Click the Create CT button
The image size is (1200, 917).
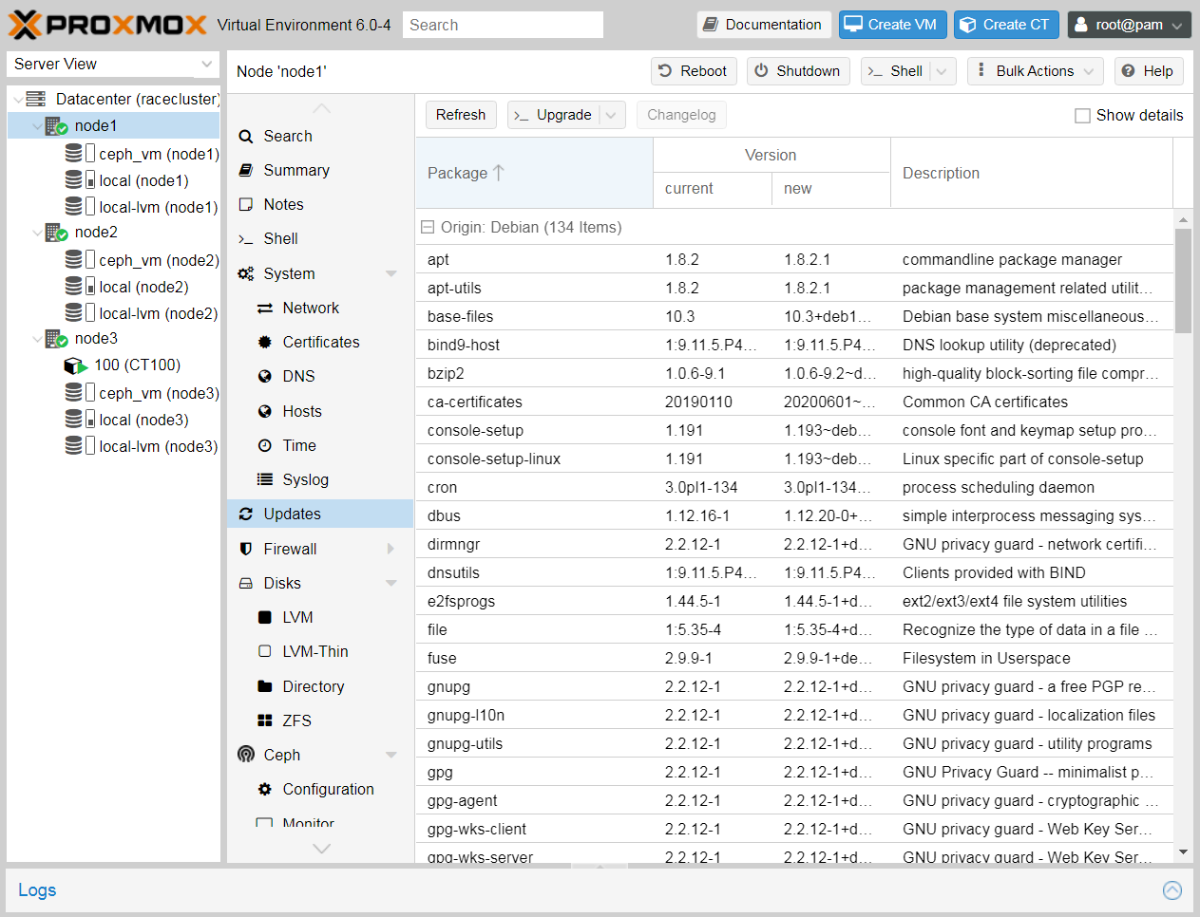(x=1006, y=25)
